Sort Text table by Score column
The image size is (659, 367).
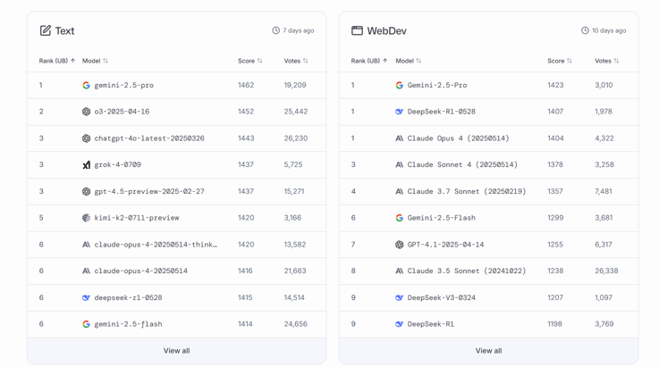click(249, 61)
